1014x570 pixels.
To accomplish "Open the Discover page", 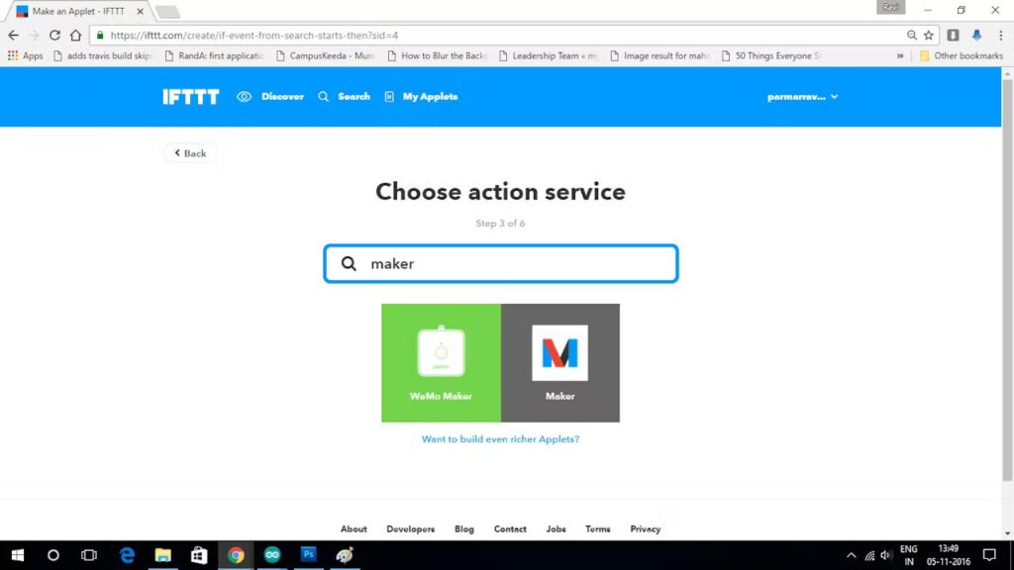I will tap(270, 97).
